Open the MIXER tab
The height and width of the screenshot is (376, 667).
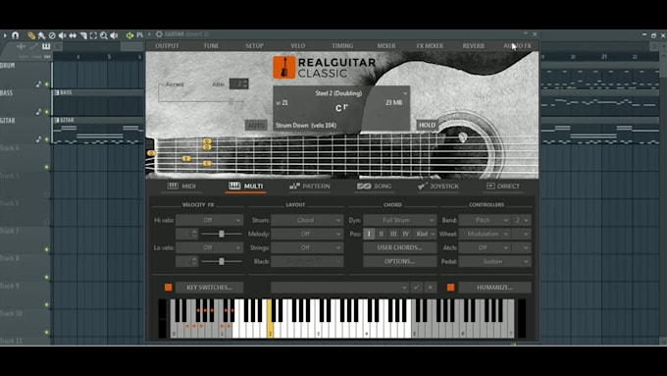coord(386,46)
